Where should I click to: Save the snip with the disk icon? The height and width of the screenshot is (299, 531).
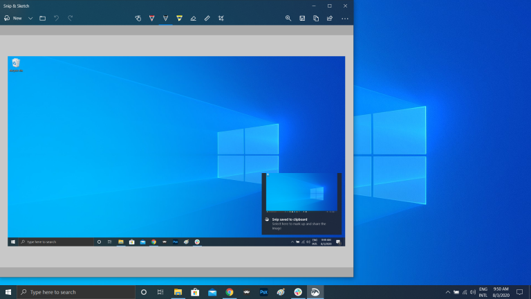[x=302, y=18]
